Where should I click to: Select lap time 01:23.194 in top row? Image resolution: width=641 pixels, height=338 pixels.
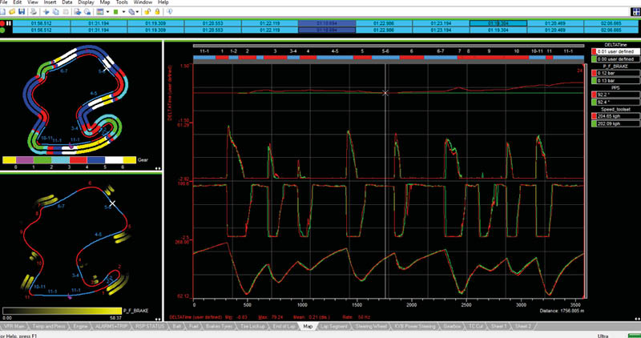point(441,23)
